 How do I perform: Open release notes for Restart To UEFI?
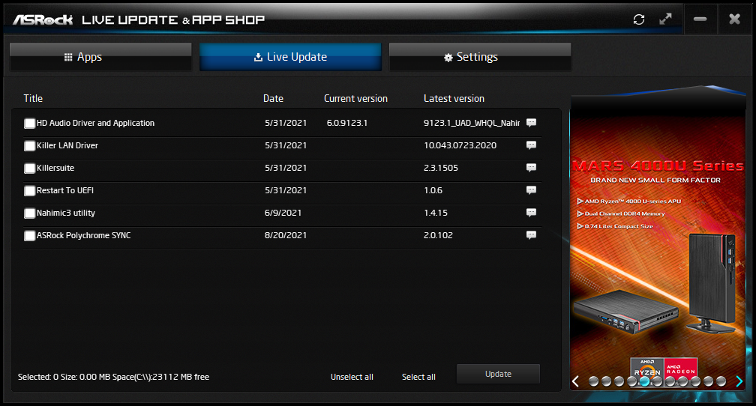[x=531, y=190]
